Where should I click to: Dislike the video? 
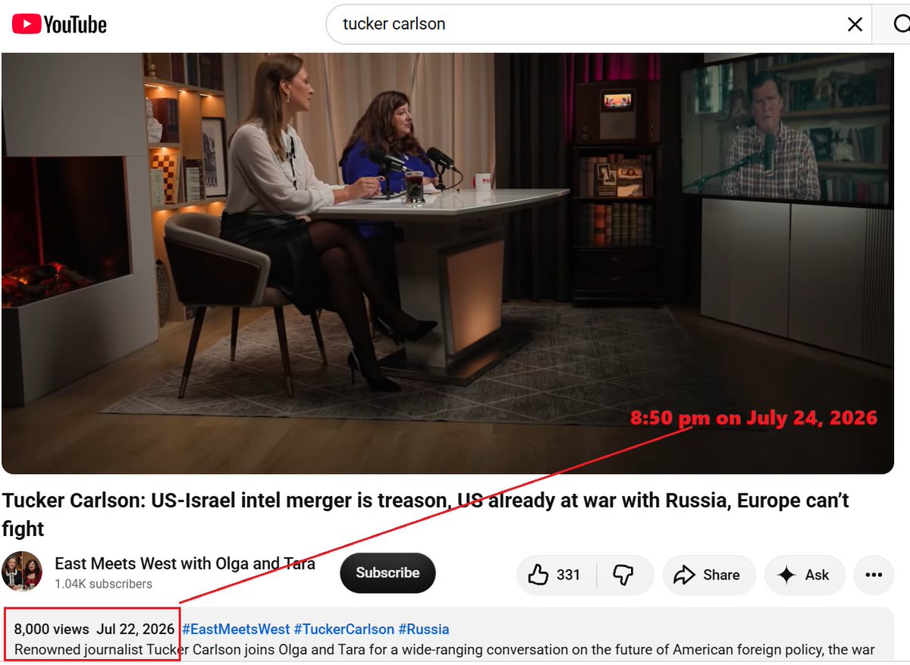pos(623,575)
